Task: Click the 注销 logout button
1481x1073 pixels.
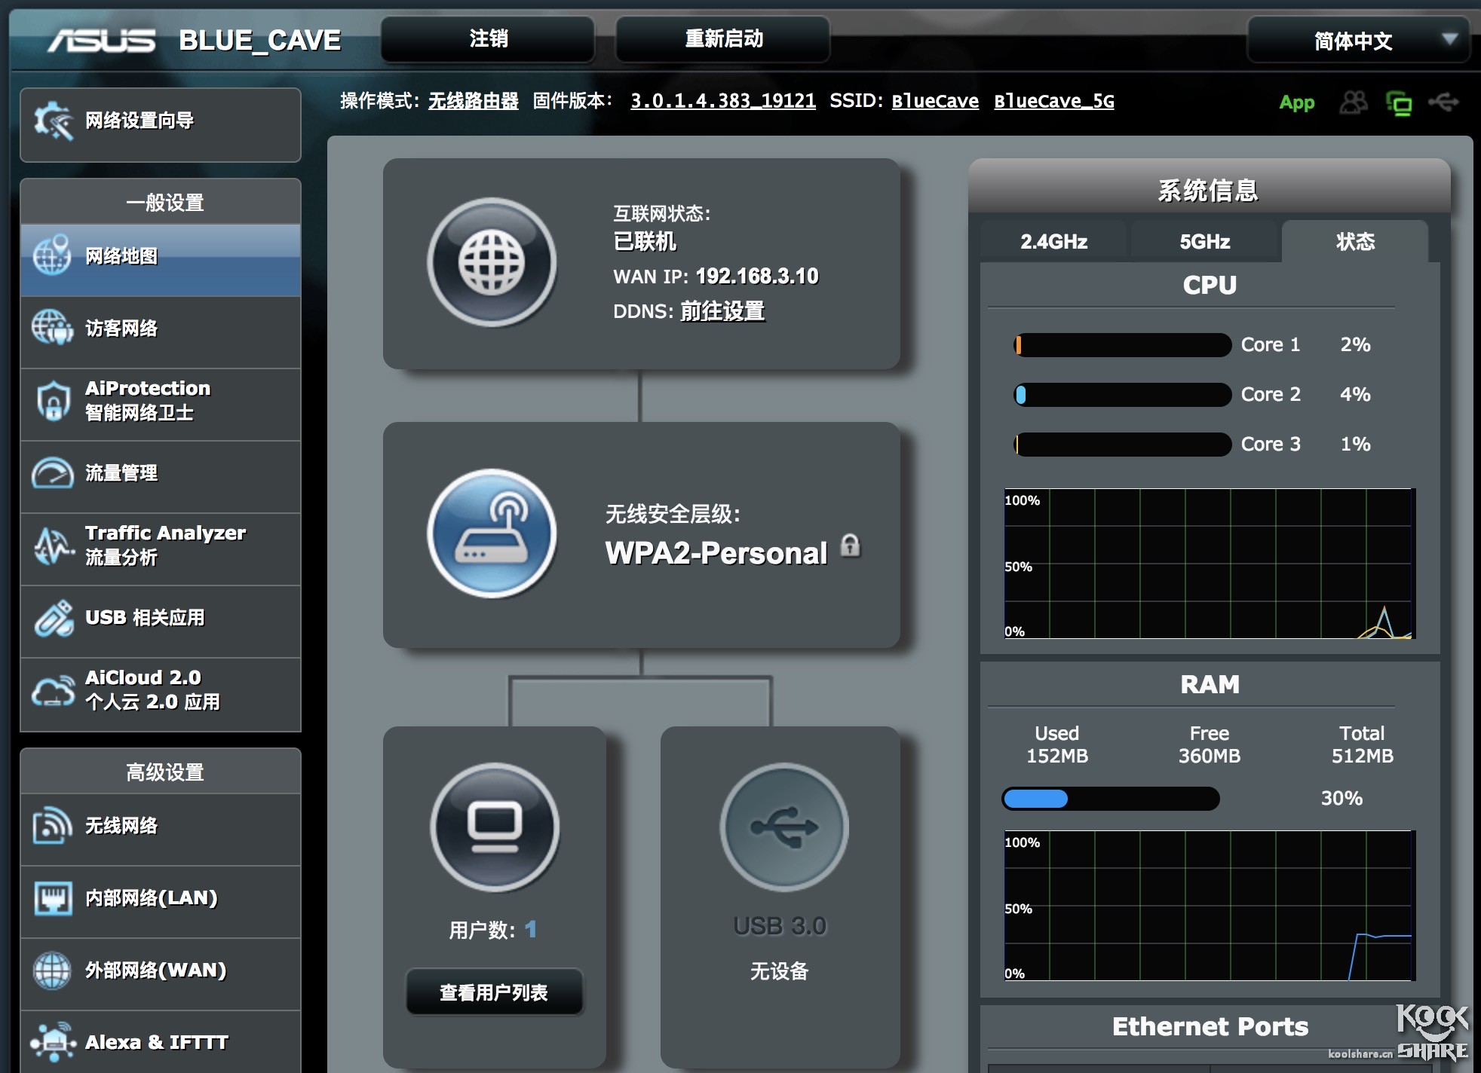Action: point(488,39)
